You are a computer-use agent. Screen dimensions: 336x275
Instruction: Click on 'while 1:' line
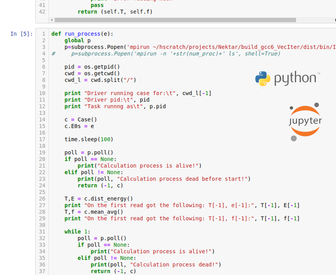[77, 232]
